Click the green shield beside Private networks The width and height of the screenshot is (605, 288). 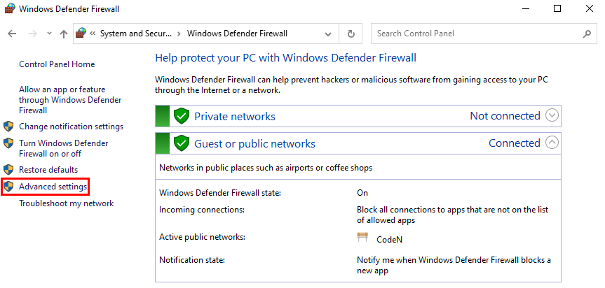click(x=182, y=116)
